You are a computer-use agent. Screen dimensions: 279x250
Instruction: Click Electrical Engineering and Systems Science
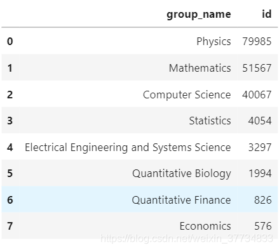pos(128,147)
